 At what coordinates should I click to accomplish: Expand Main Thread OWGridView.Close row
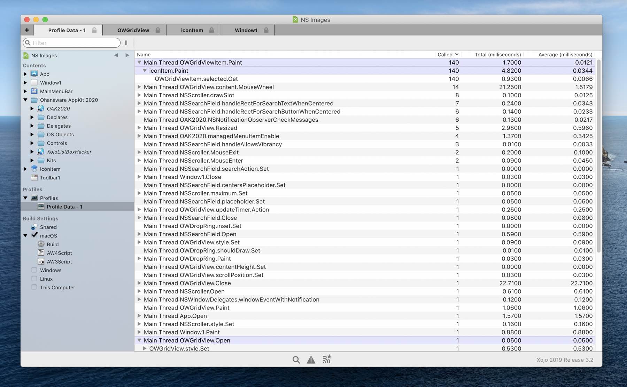(139, 283)
